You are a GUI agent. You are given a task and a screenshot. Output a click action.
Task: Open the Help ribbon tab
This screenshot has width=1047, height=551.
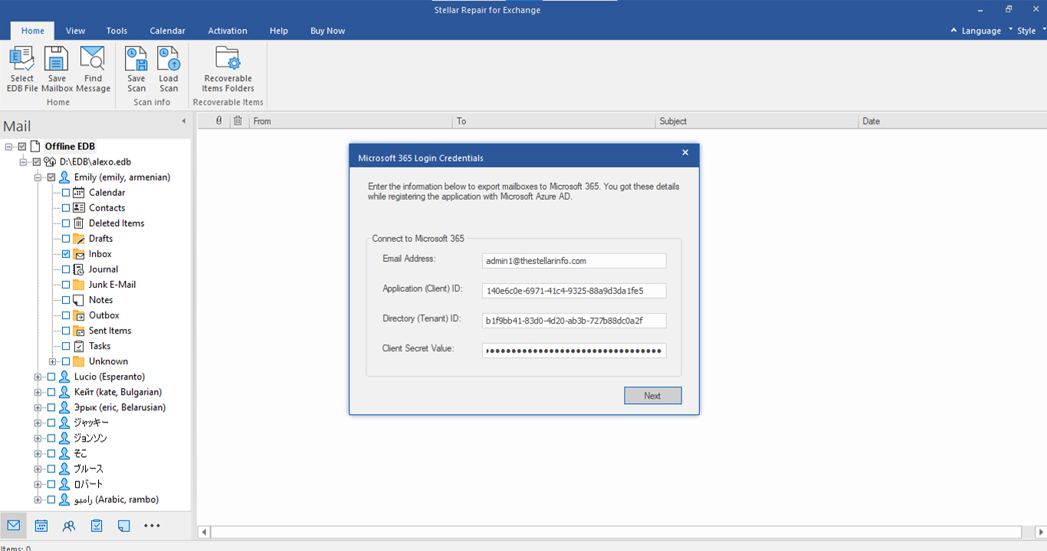[x=279, y=31]
